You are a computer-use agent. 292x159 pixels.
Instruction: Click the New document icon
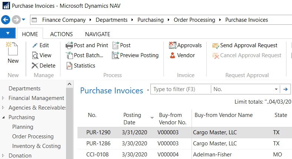(x=12, y=49)
